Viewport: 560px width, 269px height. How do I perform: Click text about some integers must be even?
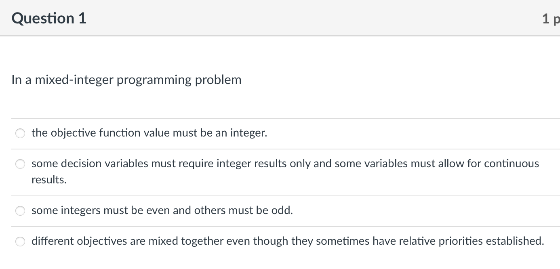coord(162,210)
